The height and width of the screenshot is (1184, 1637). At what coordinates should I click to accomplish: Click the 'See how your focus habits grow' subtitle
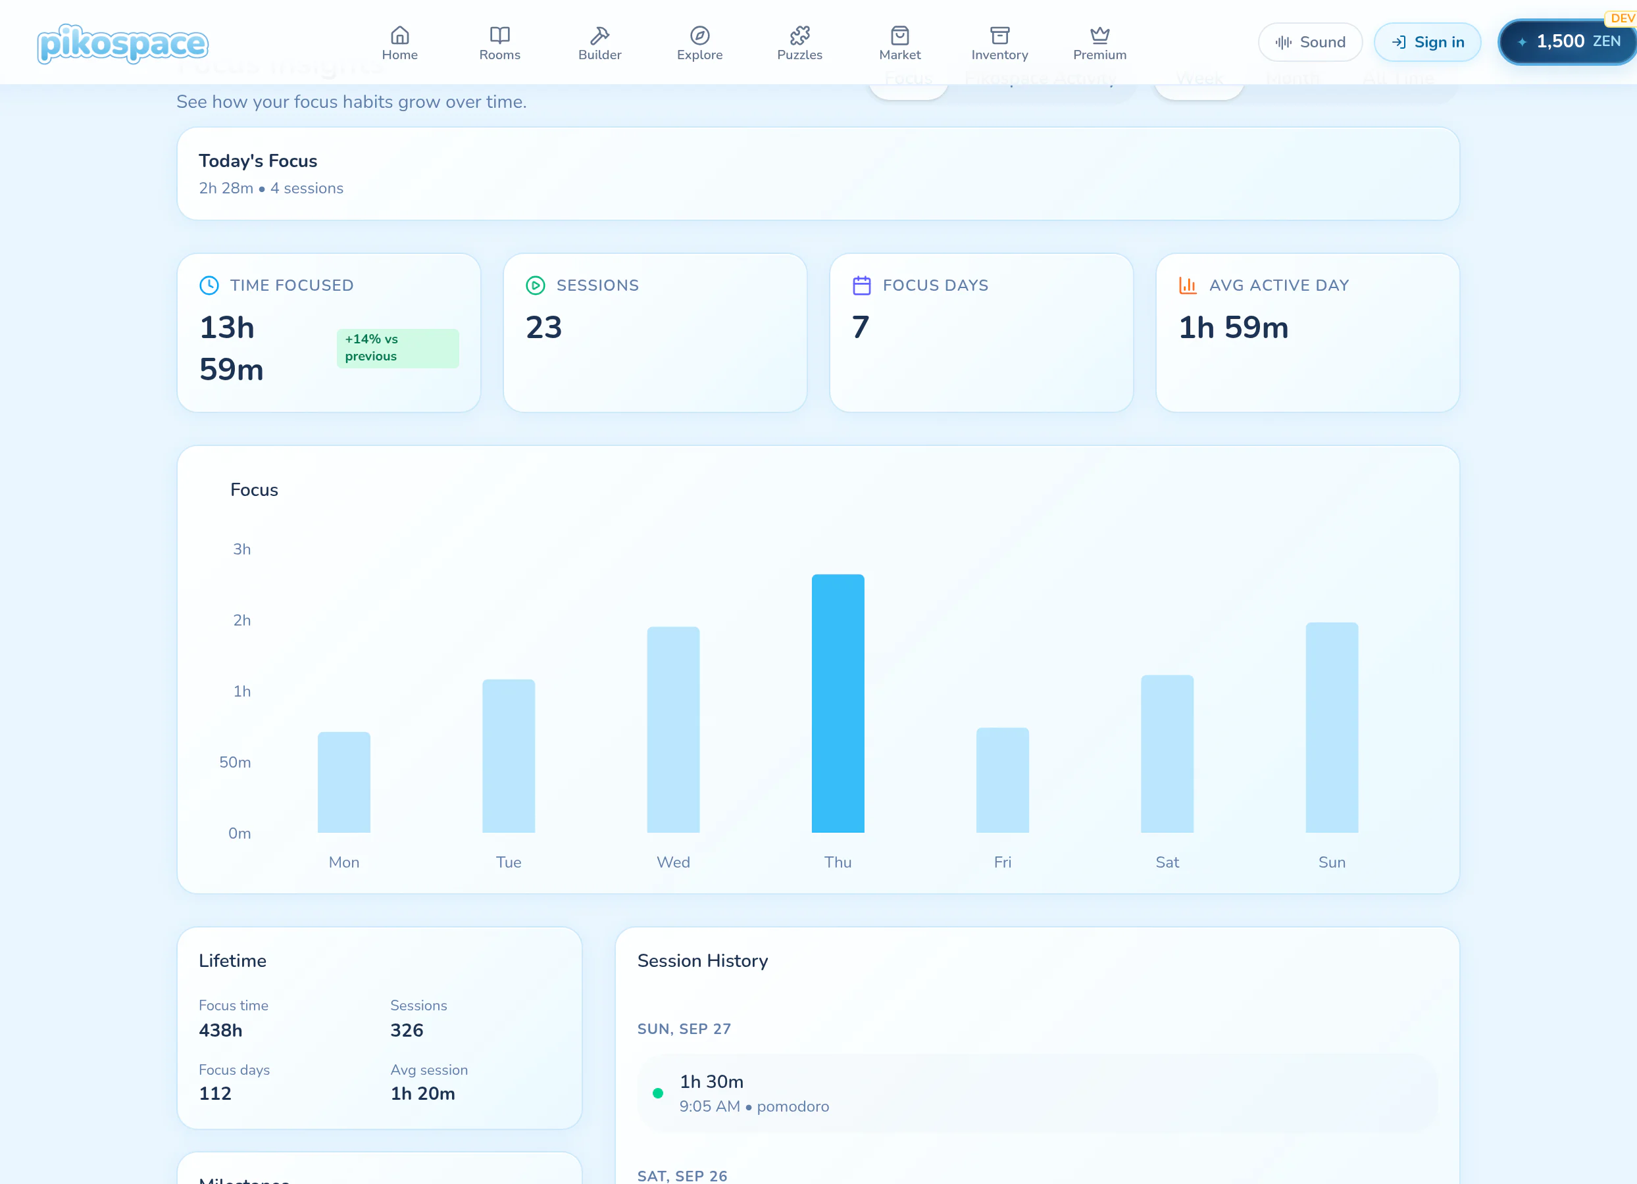pos(351,102)
